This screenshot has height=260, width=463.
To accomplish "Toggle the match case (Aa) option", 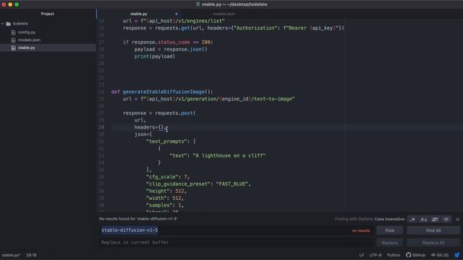I will [x=423, y=220].
